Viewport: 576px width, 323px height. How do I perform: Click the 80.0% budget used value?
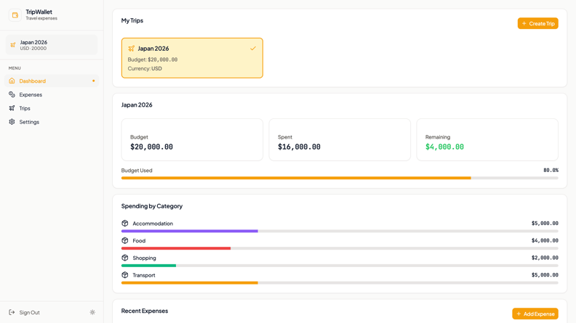551,170
